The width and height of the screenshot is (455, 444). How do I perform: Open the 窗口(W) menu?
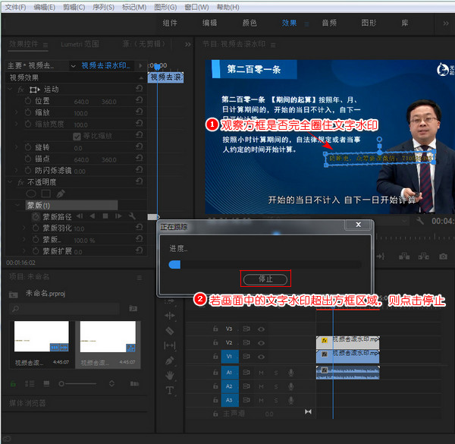point(196,7)
